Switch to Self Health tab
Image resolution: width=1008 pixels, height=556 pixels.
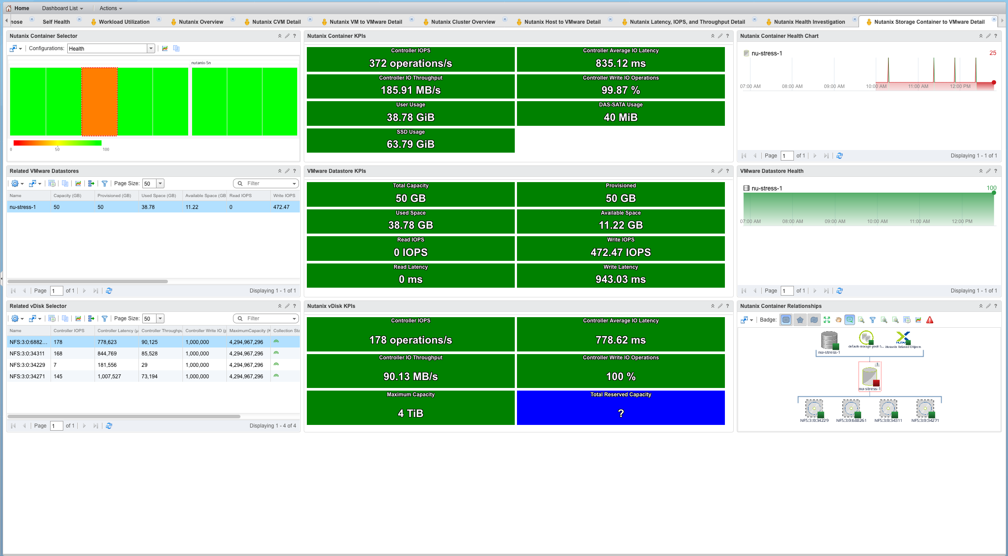point(56,22)
